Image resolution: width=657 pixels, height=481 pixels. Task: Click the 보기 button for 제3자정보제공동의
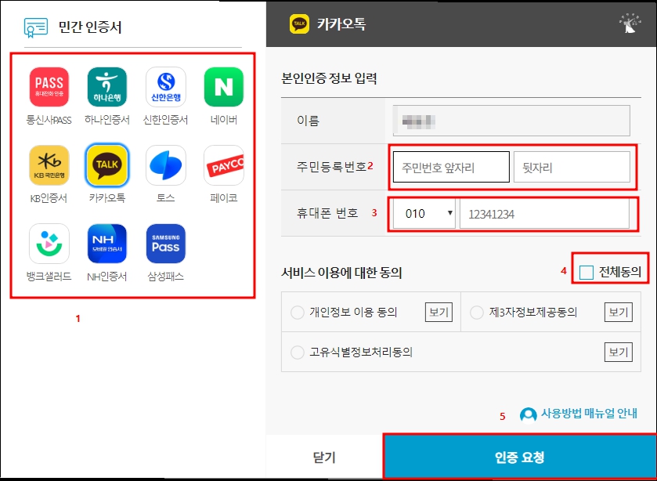point(618,313)
